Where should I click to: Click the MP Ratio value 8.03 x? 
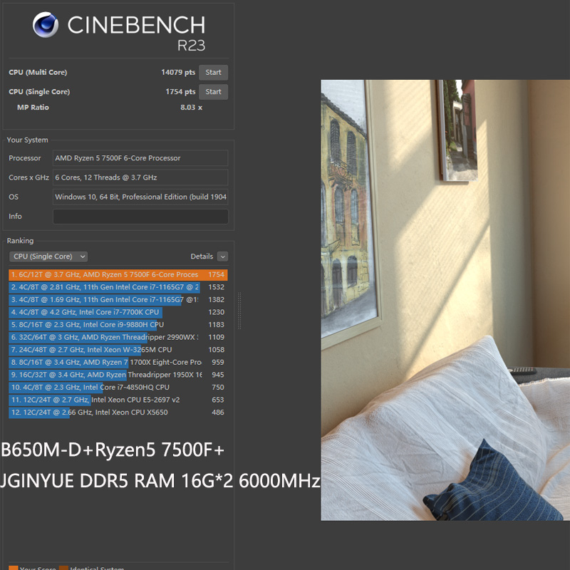tap(191, 108)
